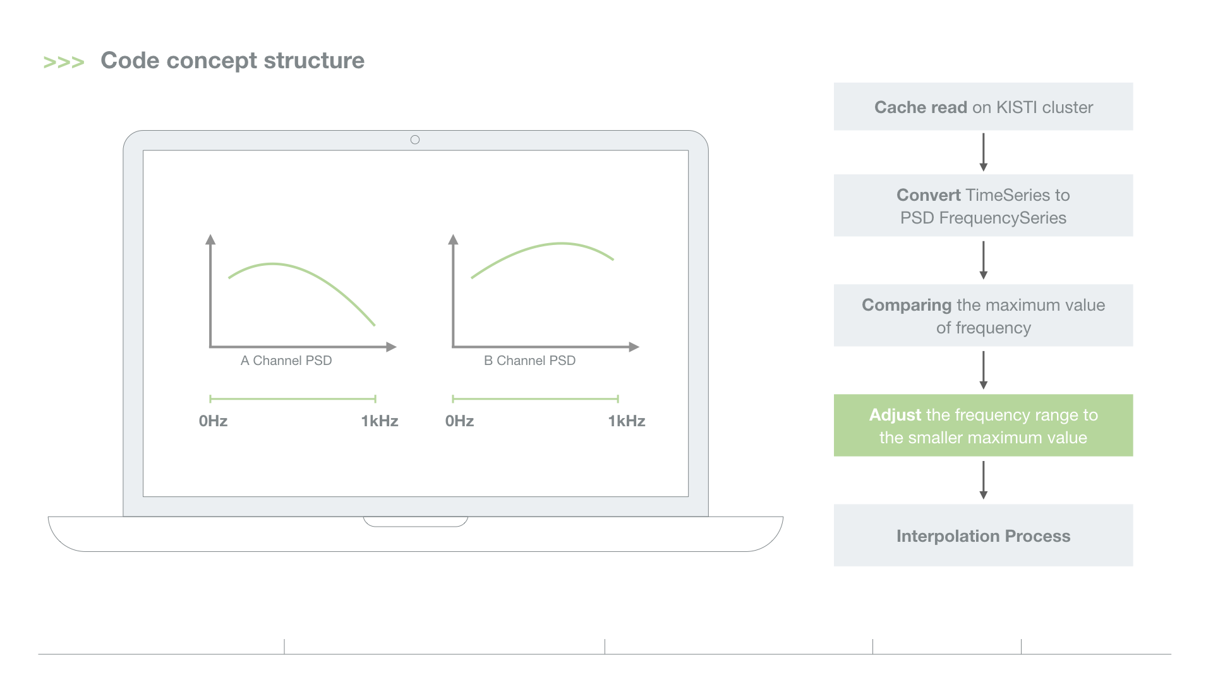Click the arrow below Comparing box

(x=983, y=370)
